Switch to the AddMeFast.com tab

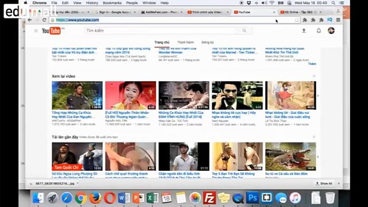click(161, 12)
